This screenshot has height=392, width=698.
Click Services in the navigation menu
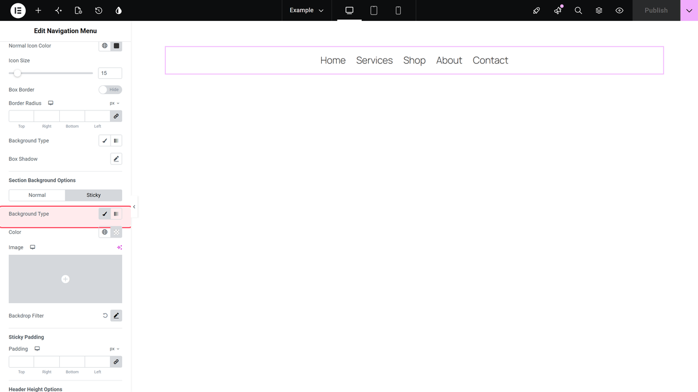click(375, 60)
